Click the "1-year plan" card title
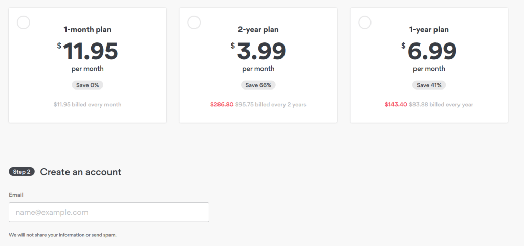The height and width of the screenshot is (246, 524). [x=429, y=30]
